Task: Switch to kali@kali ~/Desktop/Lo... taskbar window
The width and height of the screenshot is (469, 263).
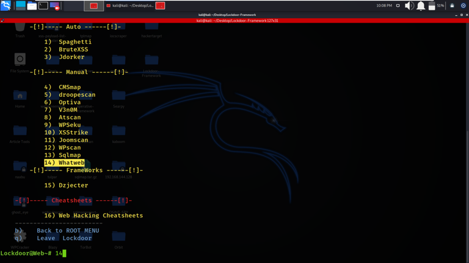Action: click(130, 5)
